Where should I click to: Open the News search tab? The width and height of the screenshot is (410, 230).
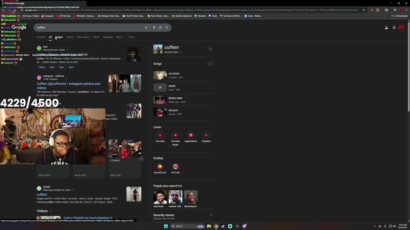tap(96, 37)
